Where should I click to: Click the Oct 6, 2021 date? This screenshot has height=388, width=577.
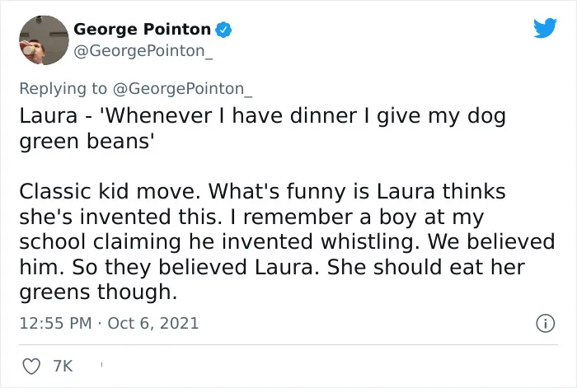coord(153,323)
